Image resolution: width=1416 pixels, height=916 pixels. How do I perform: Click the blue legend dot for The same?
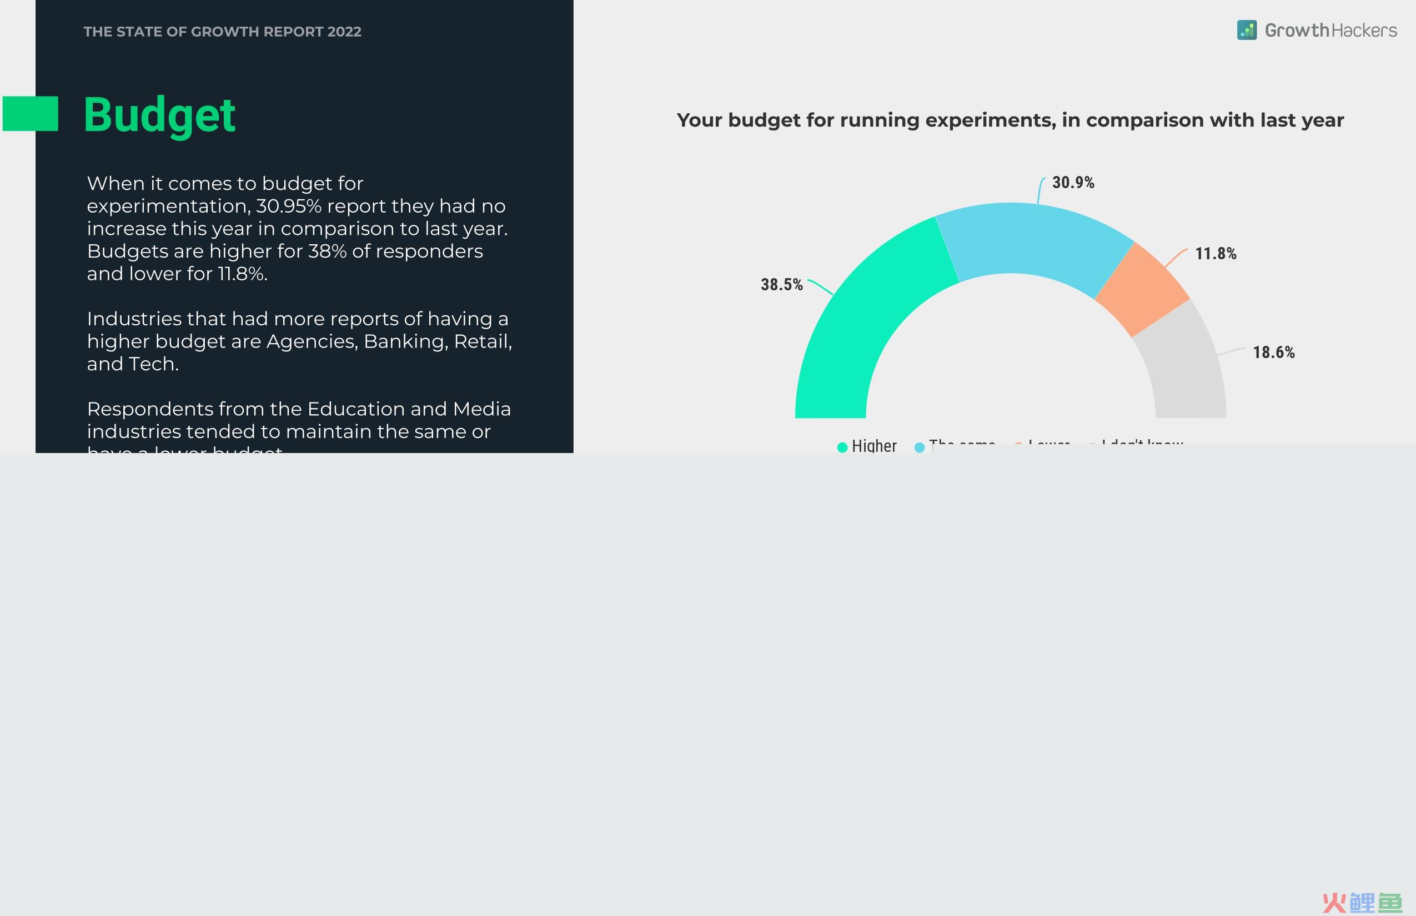pyautogui.click(x=920, y=447)
